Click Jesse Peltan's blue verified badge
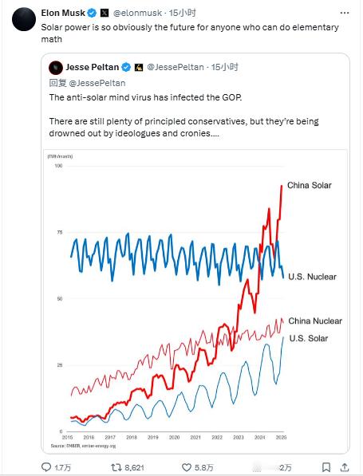The width and height of the screenshot is (363, 476). coord(126,67)
